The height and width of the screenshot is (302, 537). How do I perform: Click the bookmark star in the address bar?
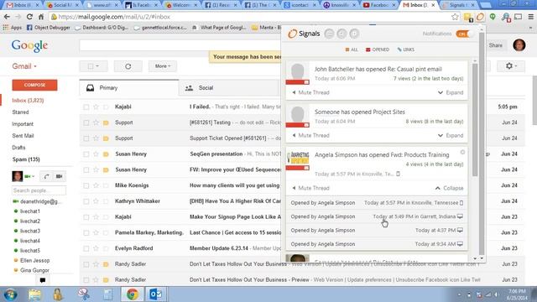tap(455, 17)
